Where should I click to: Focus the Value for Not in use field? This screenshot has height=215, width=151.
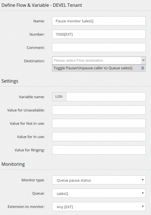click(99, 123)
